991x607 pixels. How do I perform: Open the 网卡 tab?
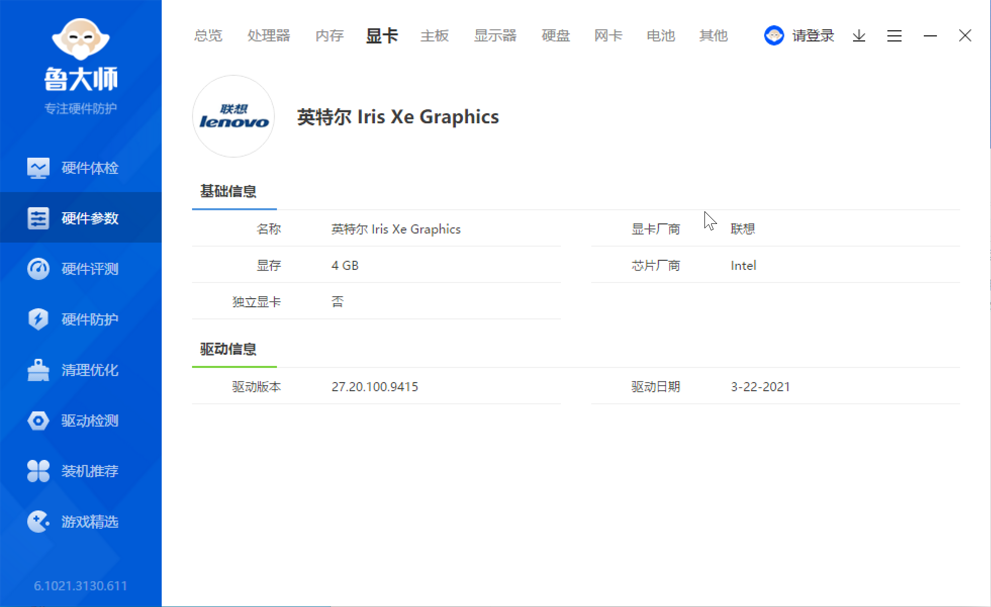pyautogui.click(x=608, y=35)
